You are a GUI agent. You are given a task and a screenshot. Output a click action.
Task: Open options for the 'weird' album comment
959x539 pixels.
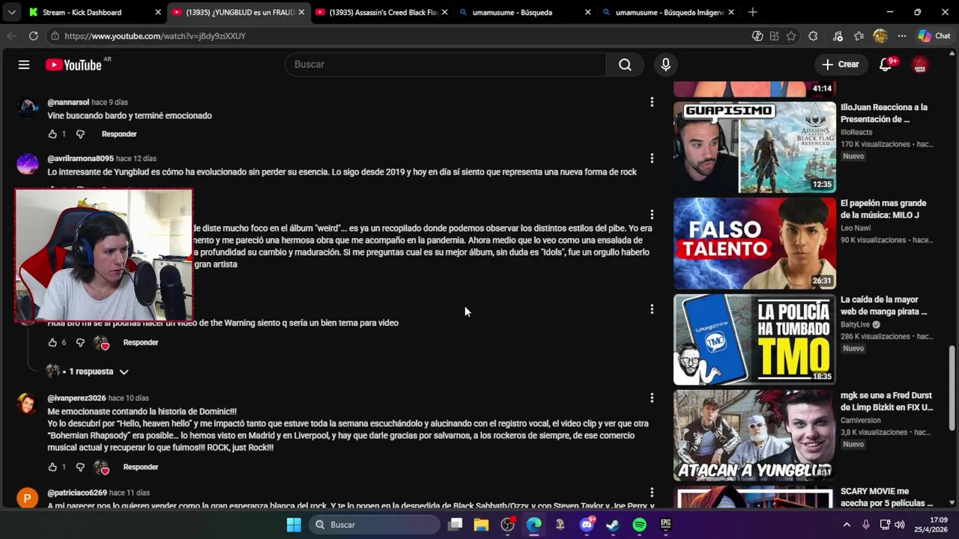pyautogui.click(x=652, y=214)
